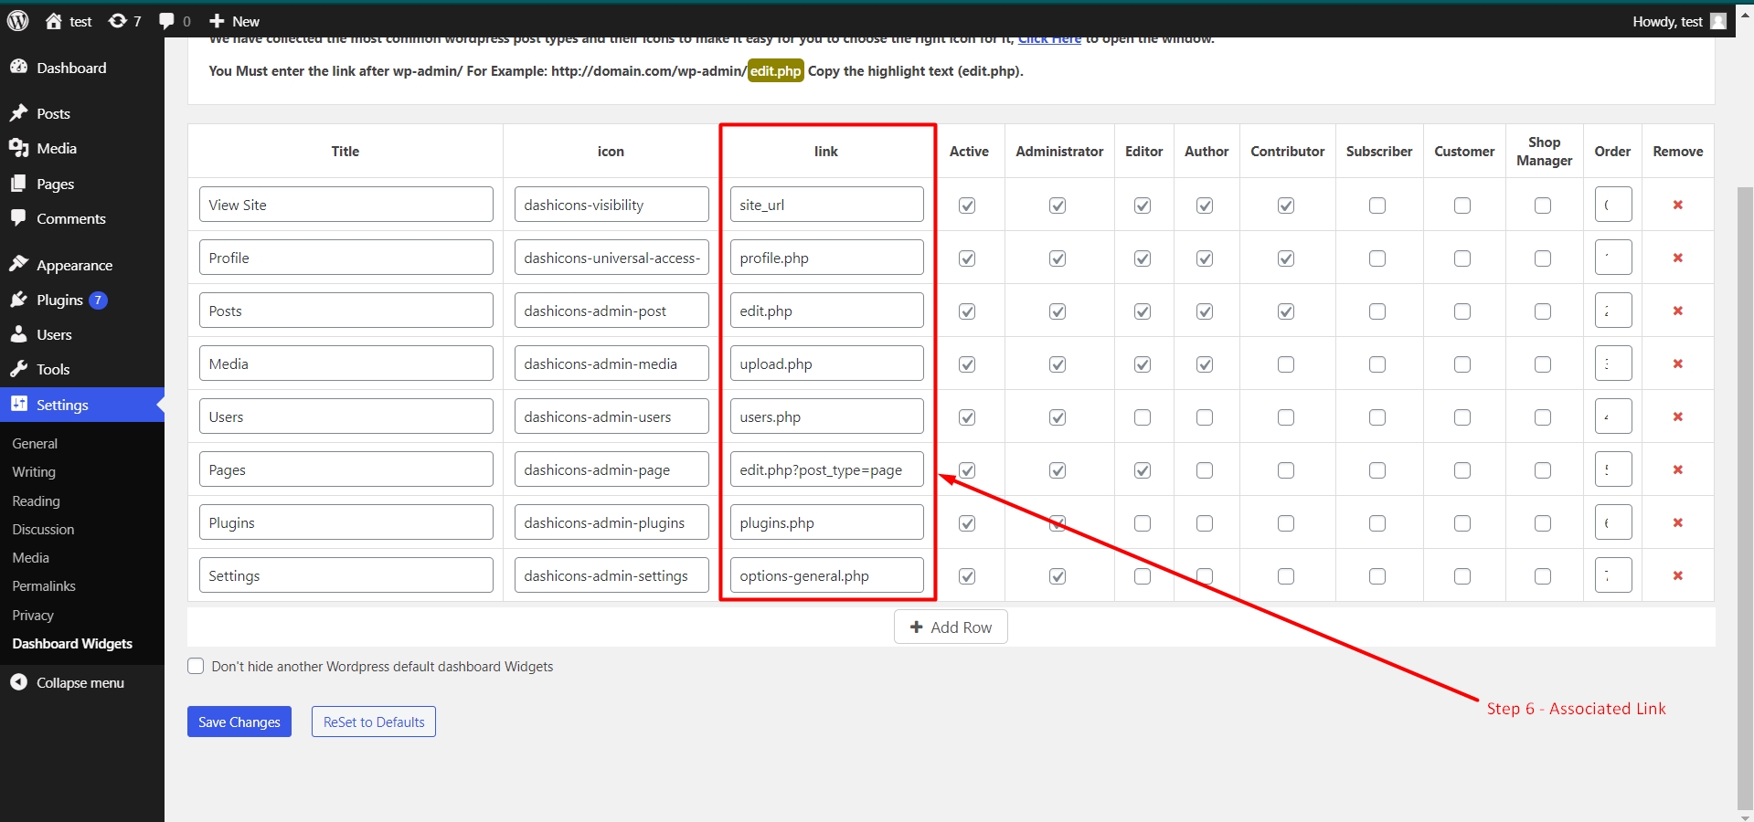The image size is (1754, 822).
Task: Click the Shop Manager column header
Action: (1544, 151)
